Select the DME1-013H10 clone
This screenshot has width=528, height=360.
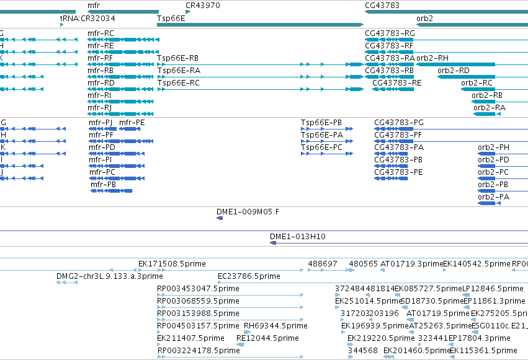[399, 243]
